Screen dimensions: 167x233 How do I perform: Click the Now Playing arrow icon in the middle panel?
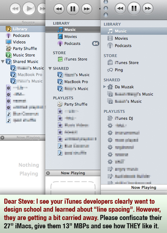(48, 173)
